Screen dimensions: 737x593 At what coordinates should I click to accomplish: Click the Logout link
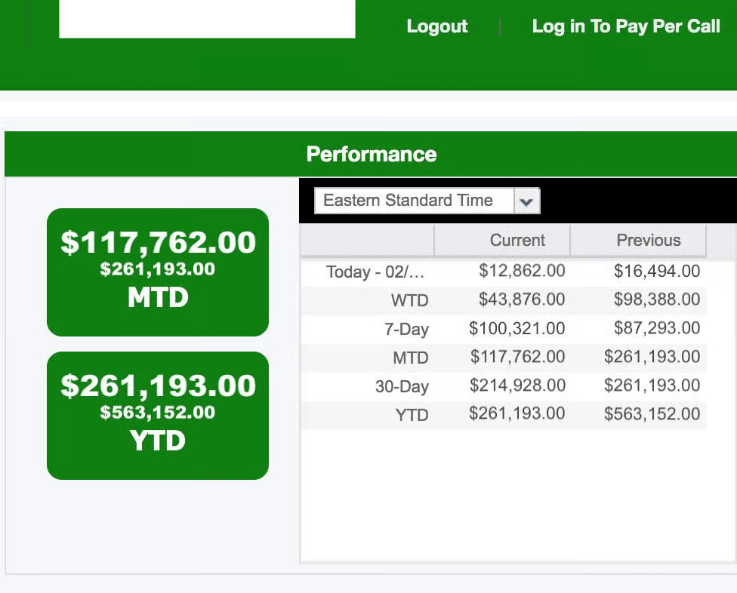click(436, 26)
